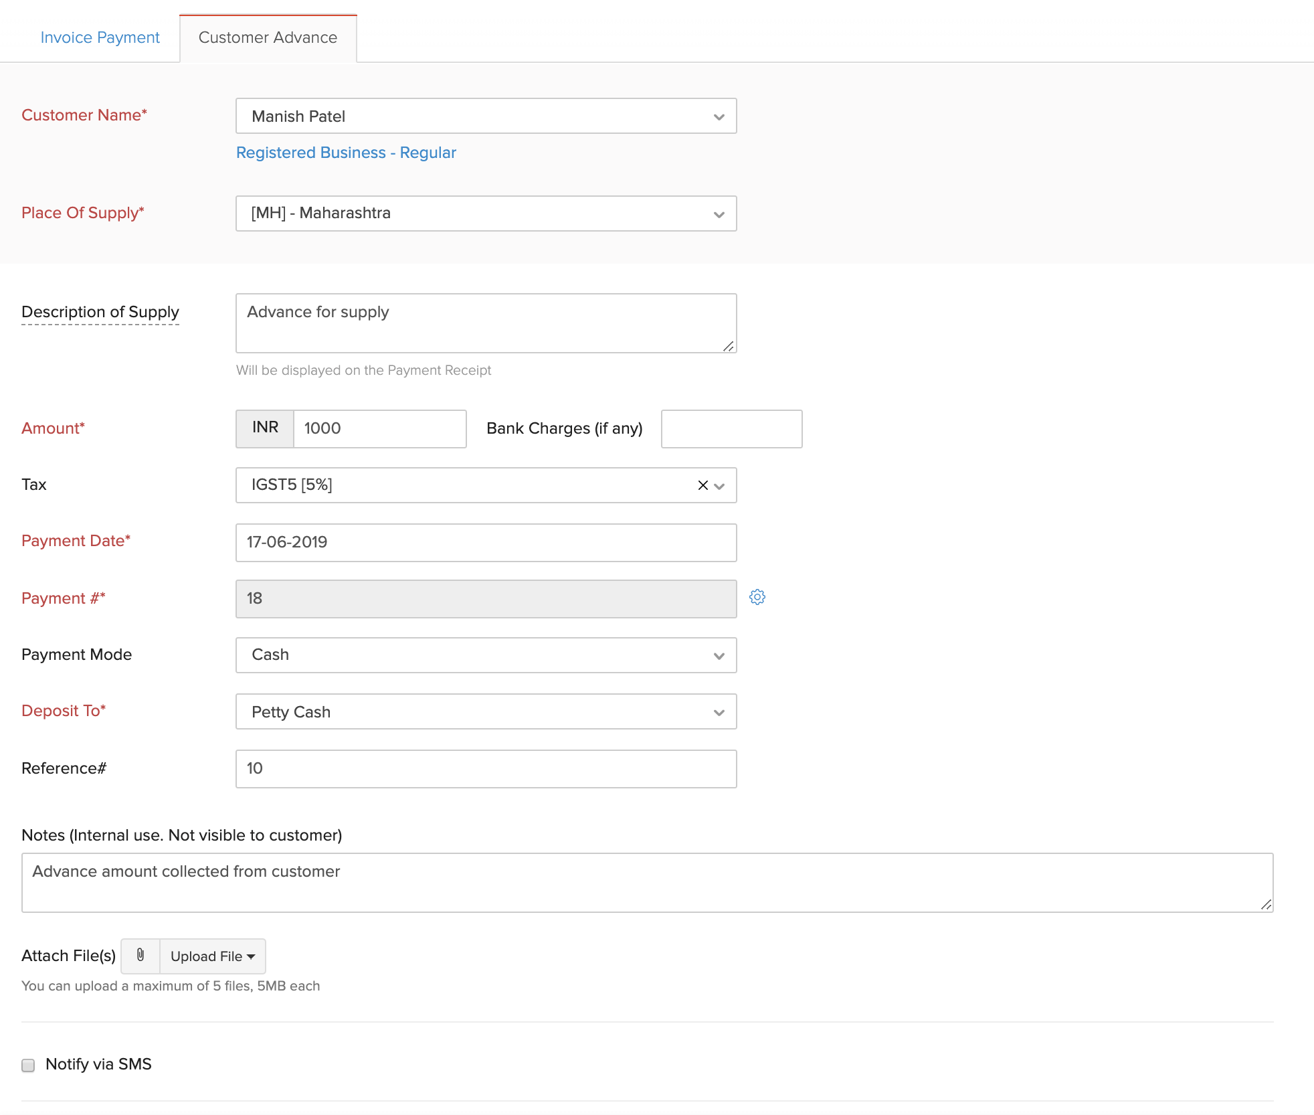Click the INR currency code label
Screen dimensions: 1314x1115
pos(264,428)
